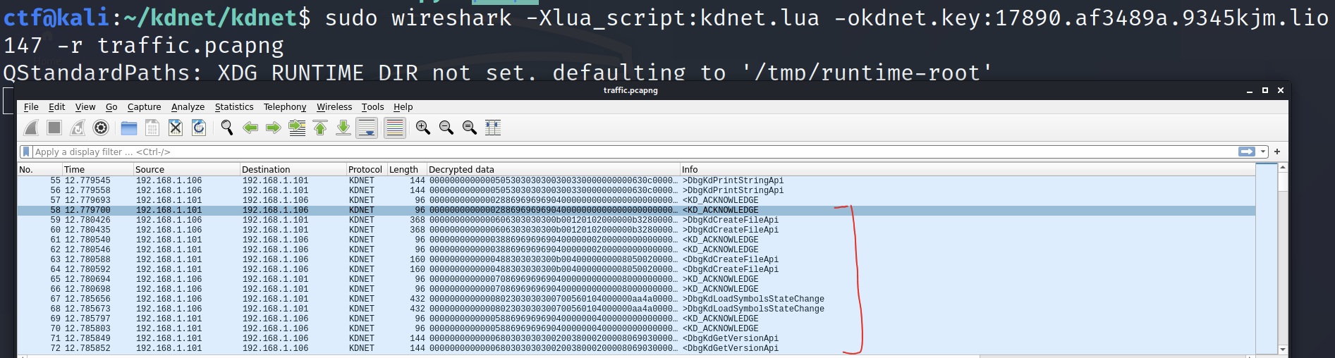
Task: Select packet 57 KD_ACKNOWLEDGE row
Action: [636, 200]
